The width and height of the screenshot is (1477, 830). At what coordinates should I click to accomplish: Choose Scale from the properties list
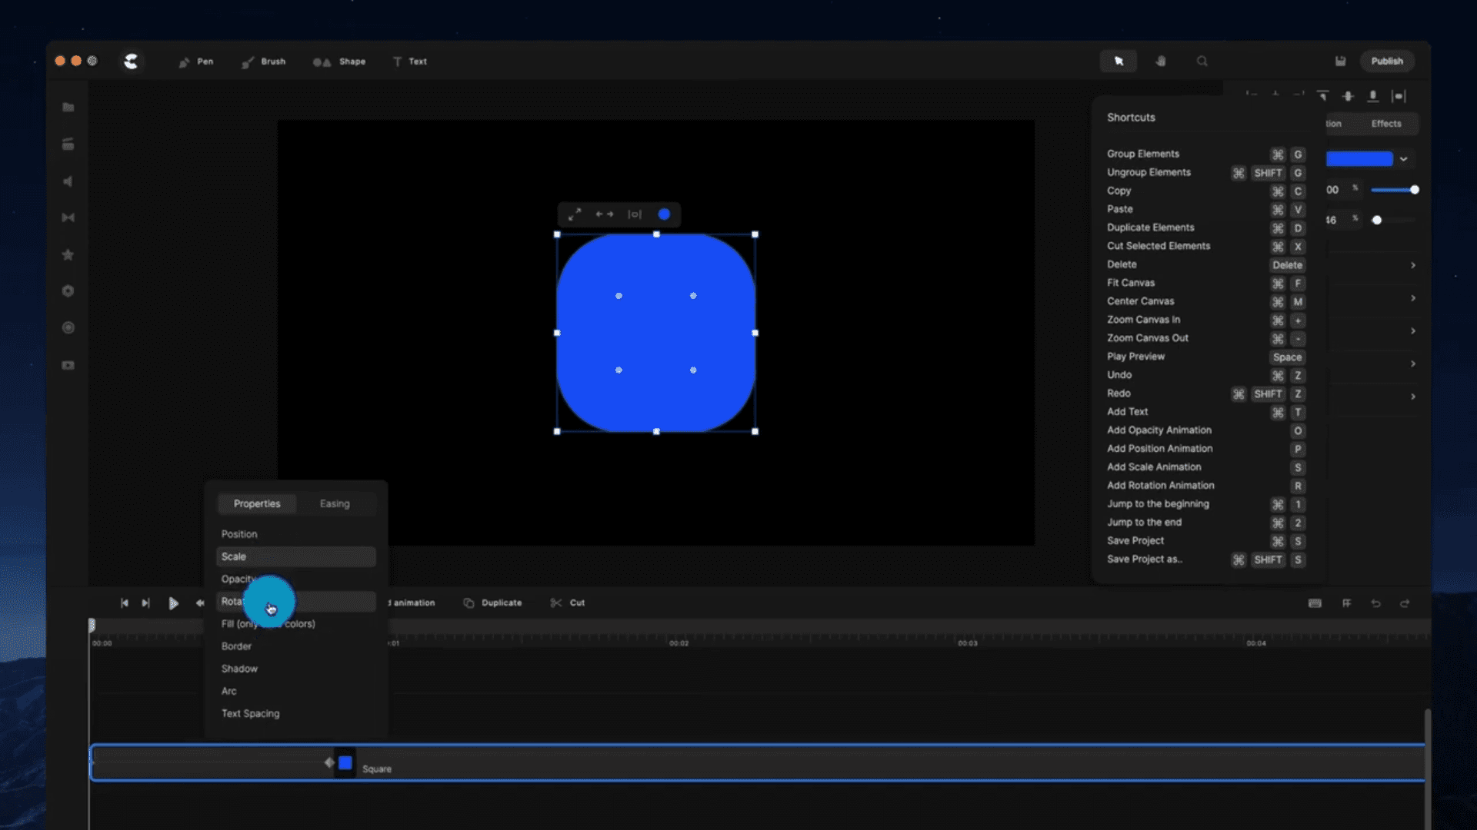(x=295, y=557)
